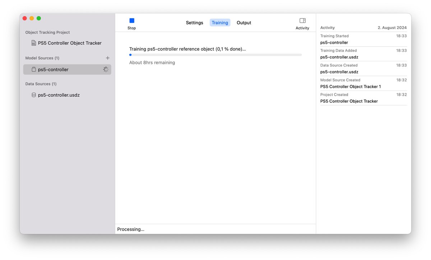The height and width of the screenshot is (260, 431).
Task: Switch to the Settings tab
Action: 194,23
